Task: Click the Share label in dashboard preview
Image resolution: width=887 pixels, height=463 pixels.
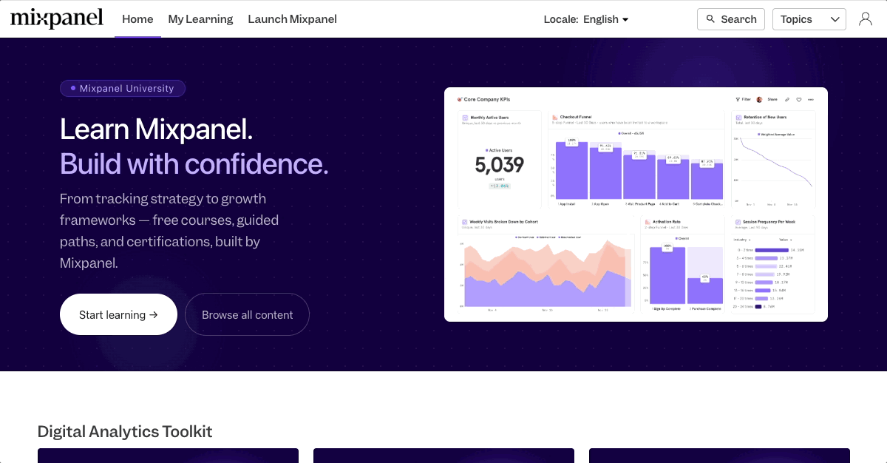Action: coord(772,99)
